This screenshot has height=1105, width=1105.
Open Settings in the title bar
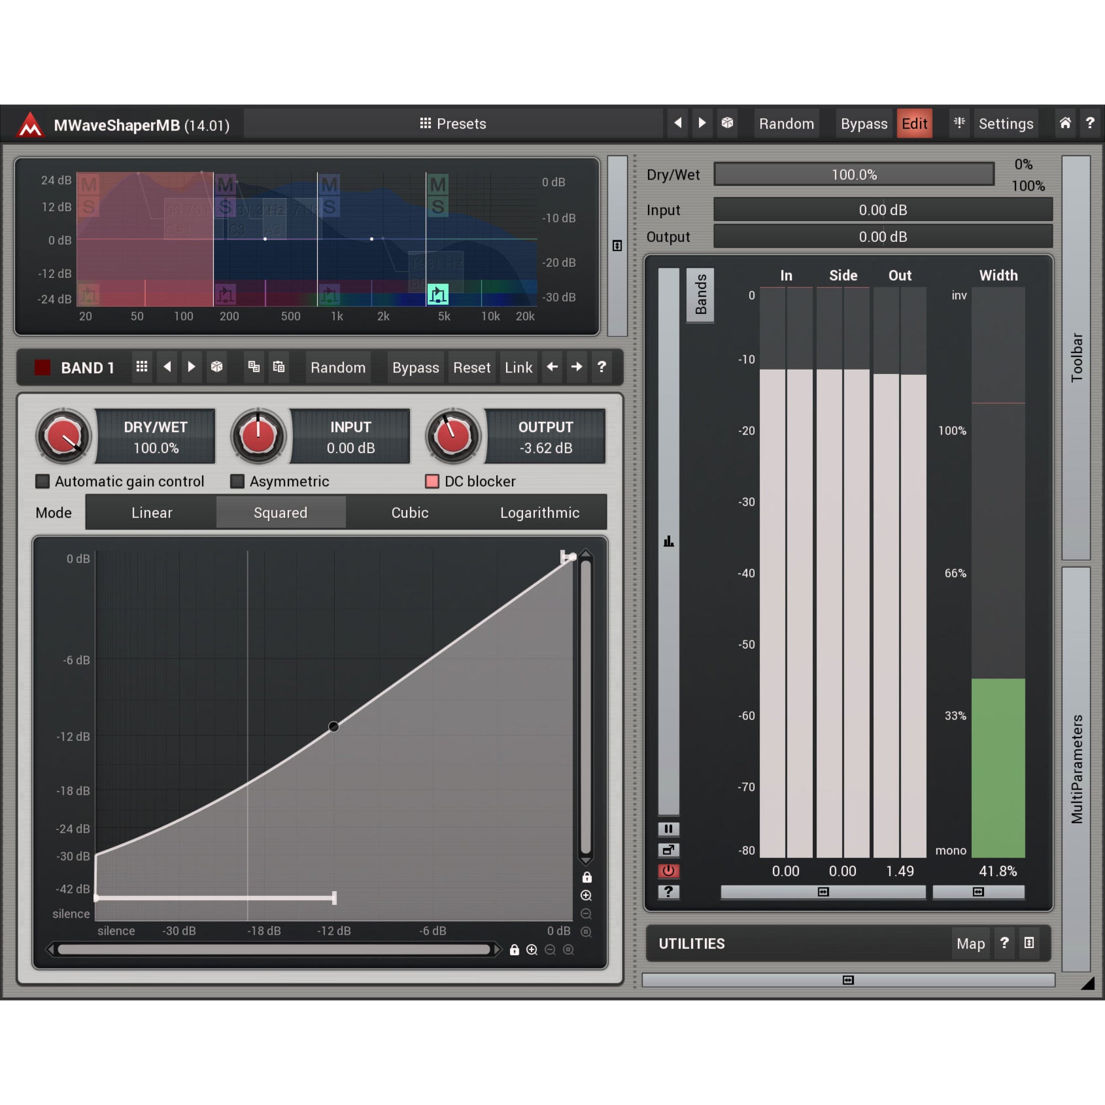pos(1006,124)
